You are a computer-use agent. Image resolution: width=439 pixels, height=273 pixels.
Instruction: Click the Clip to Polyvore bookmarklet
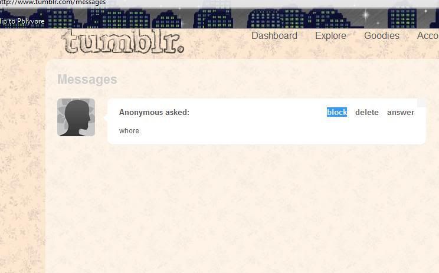[x=22, y=21]
